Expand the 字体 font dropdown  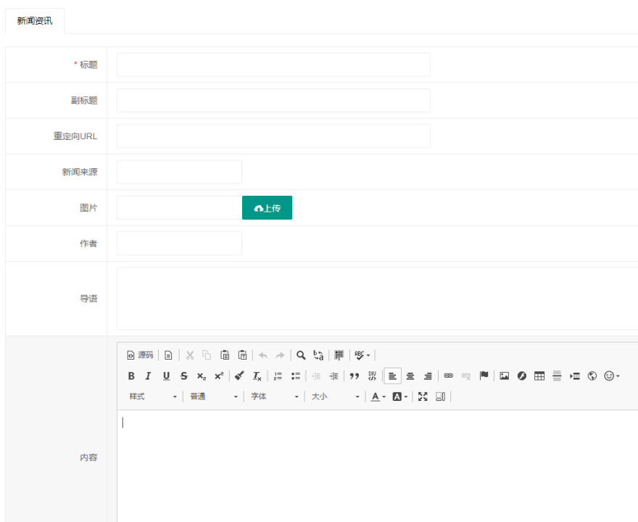[275, 397]
